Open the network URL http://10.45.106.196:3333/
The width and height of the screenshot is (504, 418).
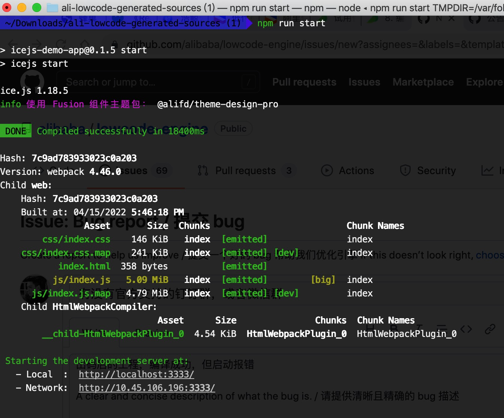pyautogui.click(x=146, y=388)
